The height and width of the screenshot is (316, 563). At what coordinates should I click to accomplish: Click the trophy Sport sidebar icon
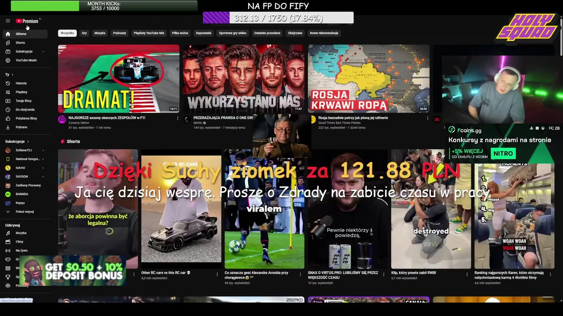(8, 277)
